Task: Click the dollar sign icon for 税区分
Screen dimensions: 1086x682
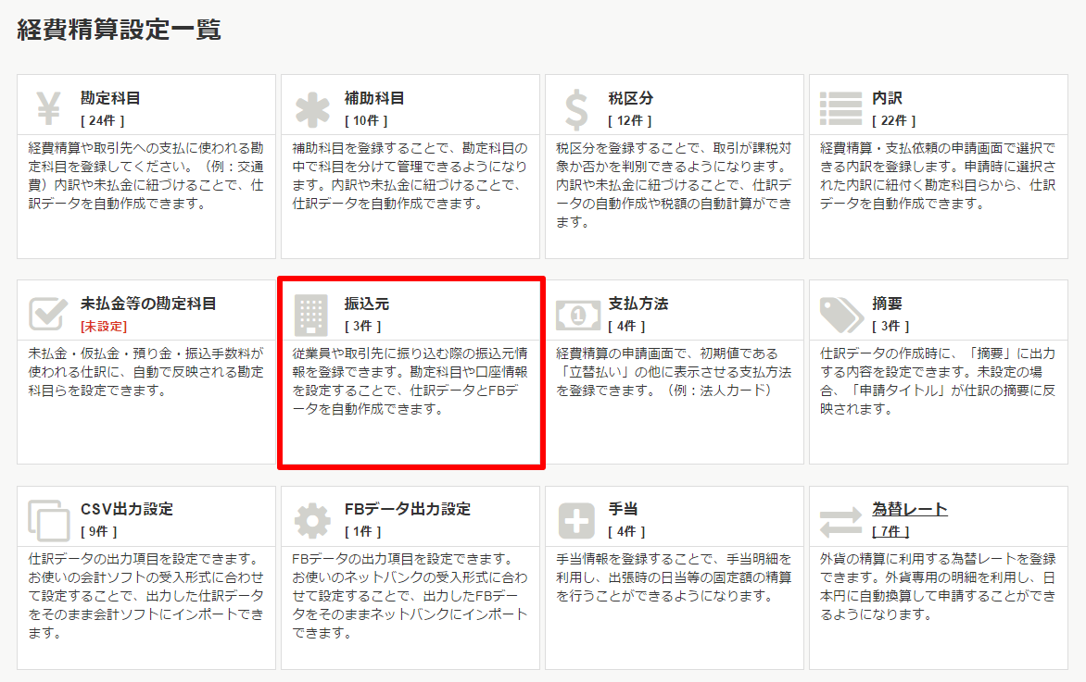Action: [576, 109]
